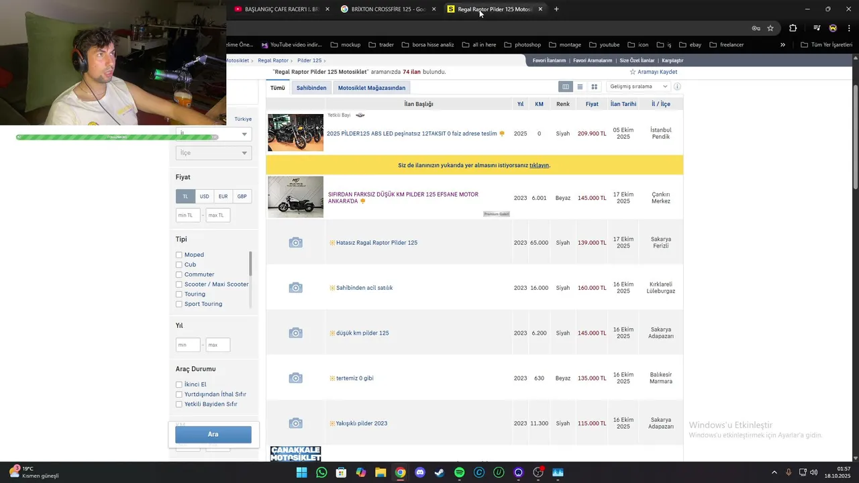Open the media control icon in Chrome toolbar
This screenshot has width=859, height=483.
point(817,28)
